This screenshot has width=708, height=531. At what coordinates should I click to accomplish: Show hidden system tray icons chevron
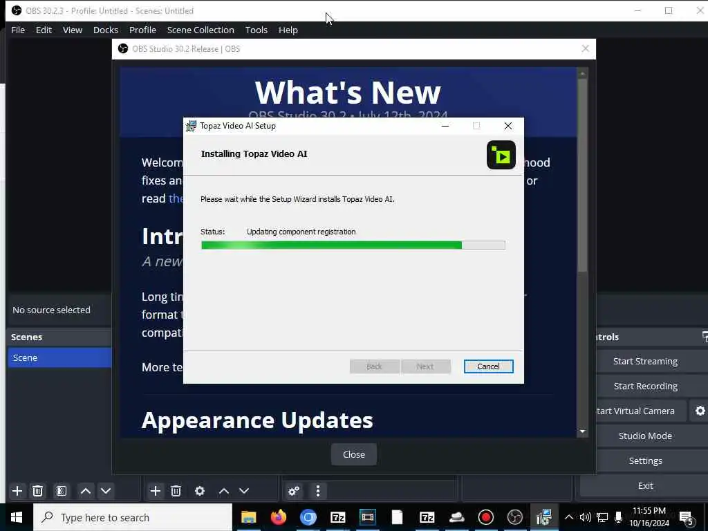point(569,517)
